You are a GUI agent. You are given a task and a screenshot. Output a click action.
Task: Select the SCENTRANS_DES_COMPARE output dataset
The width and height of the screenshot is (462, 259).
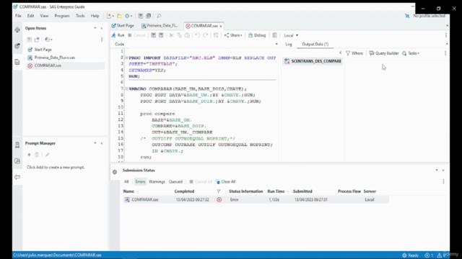tap(313, 61)
